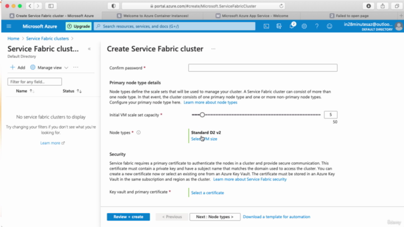Open the Manage view dropdown
Image resolution: width=404 pixels, height=227 pixels.
[49, 67]
